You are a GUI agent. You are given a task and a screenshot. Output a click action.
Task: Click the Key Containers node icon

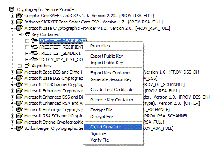27,34
